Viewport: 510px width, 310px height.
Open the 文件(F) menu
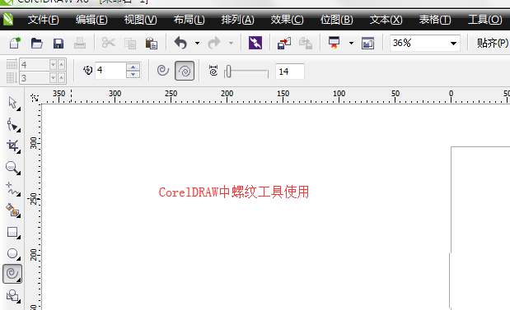[x=44, y=20]
